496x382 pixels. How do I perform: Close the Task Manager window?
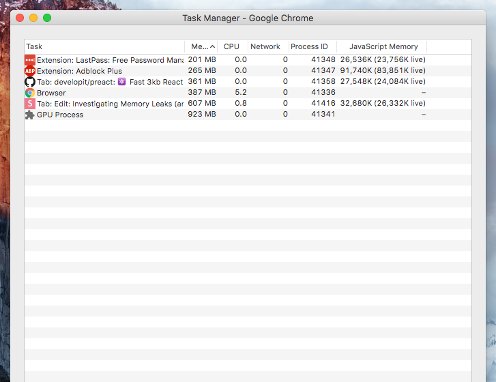pos(20,18)
